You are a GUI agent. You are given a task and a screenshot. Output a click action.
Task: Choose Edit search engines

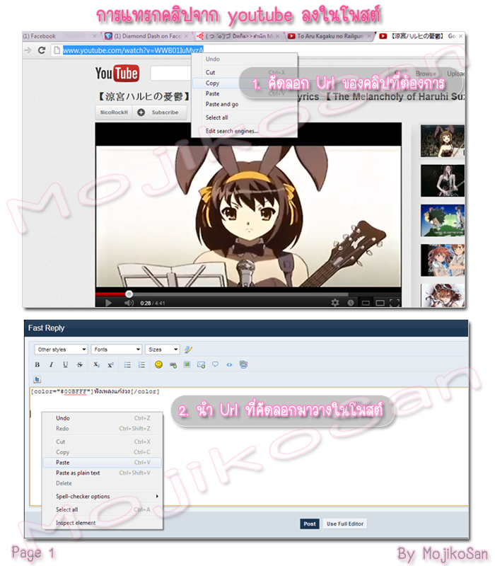[245, 131]
